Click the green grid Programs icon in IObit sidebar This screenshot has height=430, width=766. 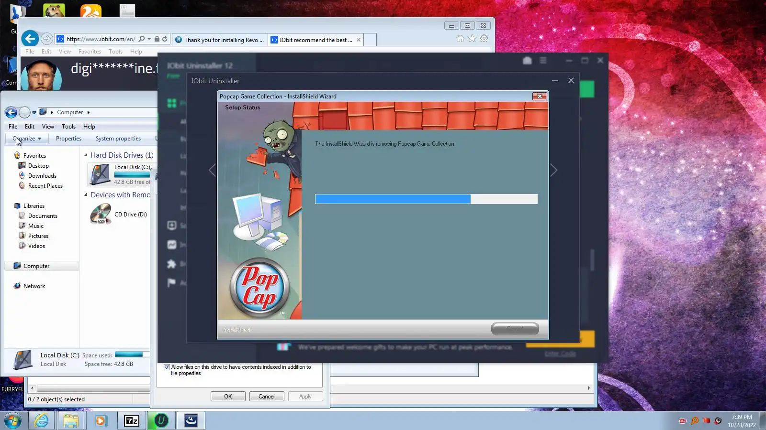pyautogui.click(x=172, y=103)
